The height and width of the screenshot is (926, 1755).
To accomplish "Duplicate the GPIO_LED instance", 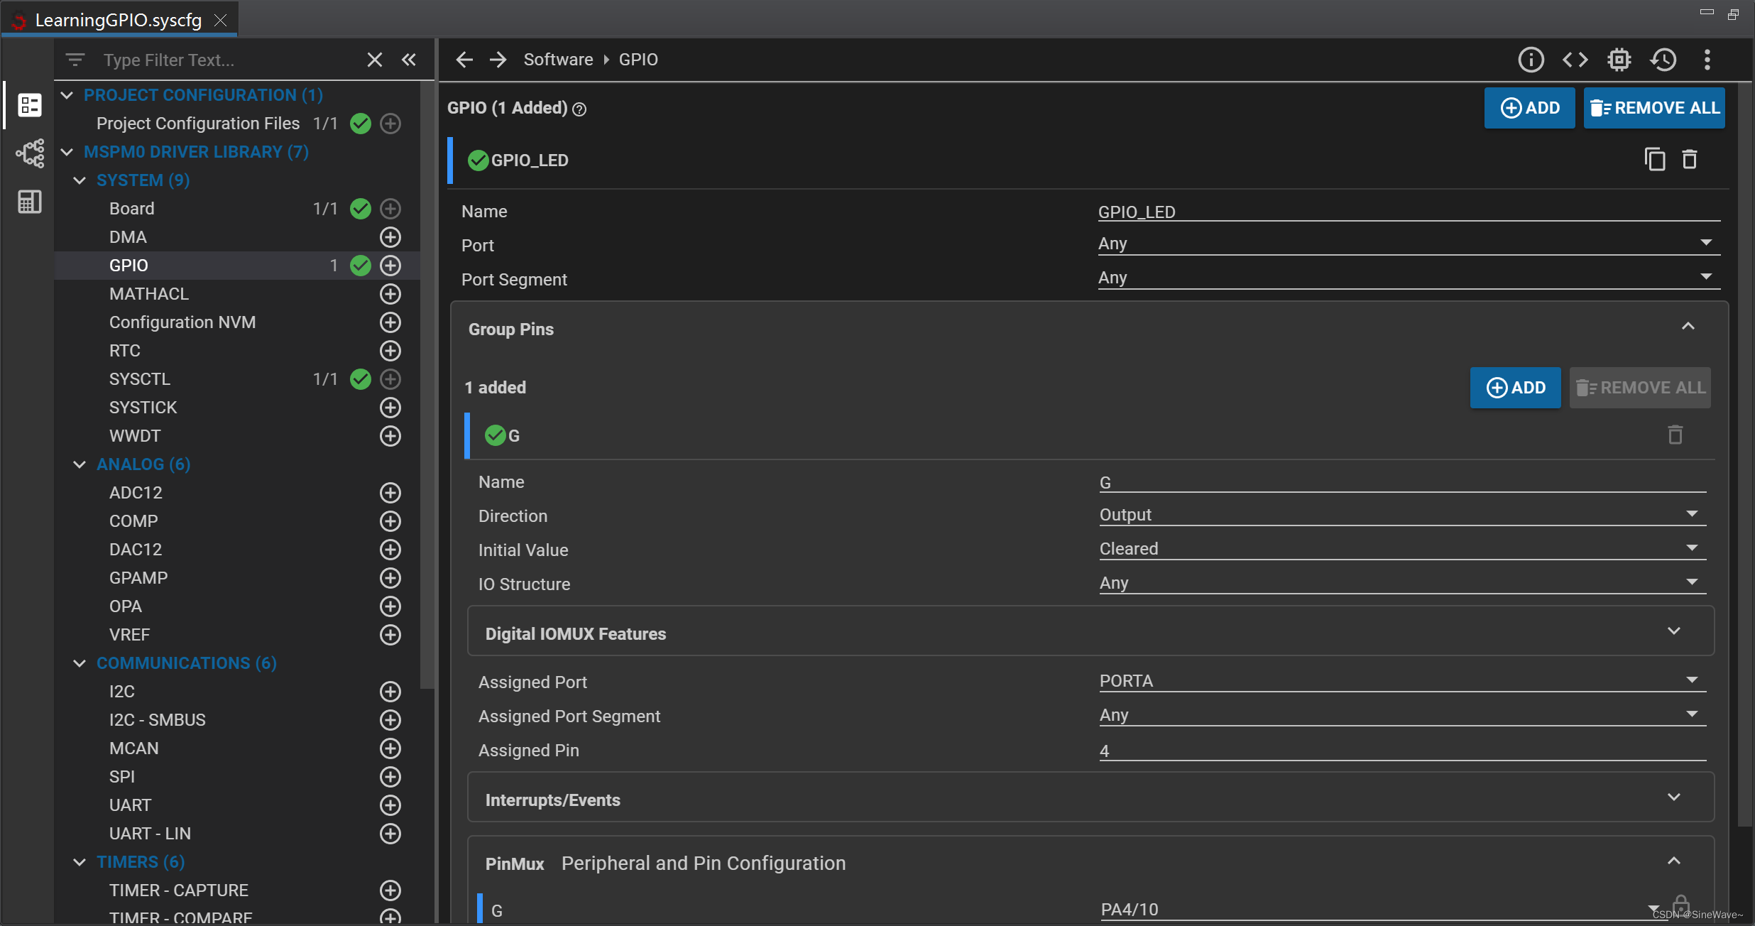I will 1654,159.
